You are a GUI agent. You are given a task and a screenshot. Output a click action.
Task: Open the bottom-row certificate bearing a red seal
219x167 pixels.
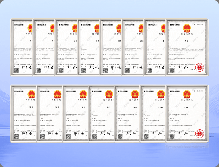187,114
